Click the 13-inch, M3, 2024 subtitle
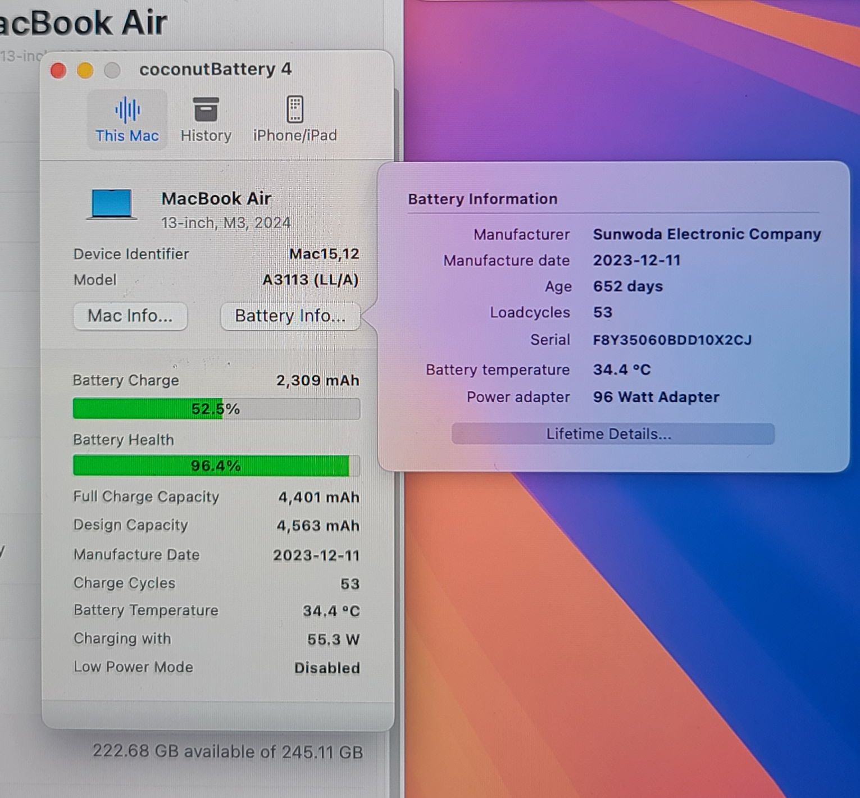This screenshot has height=798, width=860. click(x=226, y=223)
